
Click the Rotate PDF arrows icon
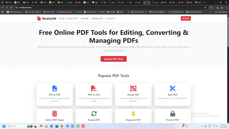coord(94,114)
